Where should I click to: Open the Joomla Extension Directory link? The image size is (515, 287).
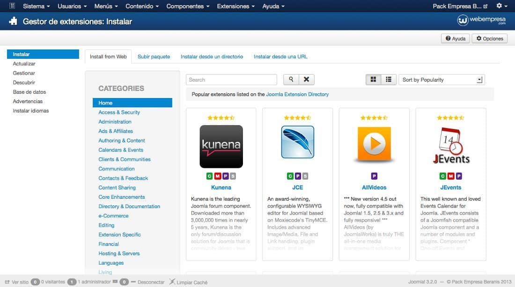297,94
